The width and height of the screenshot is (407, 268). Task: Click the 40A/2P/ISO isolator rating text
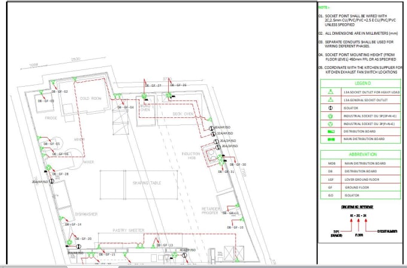188,250
